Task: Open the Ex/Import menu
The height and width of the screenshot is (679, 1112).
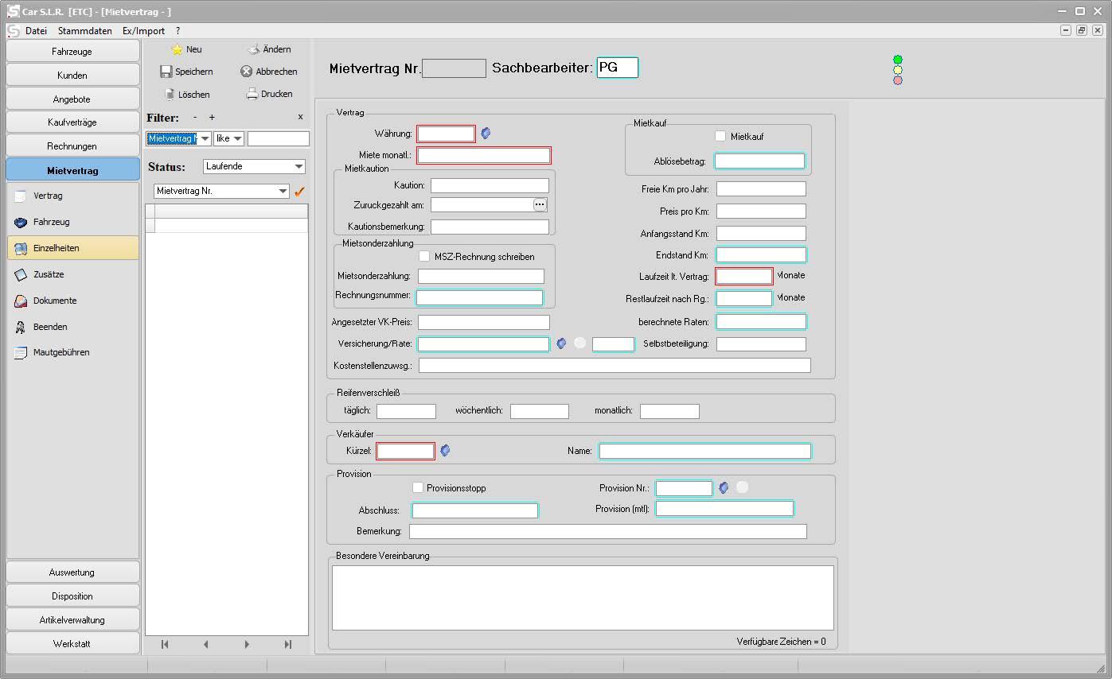Action: [x=143, y=31]
